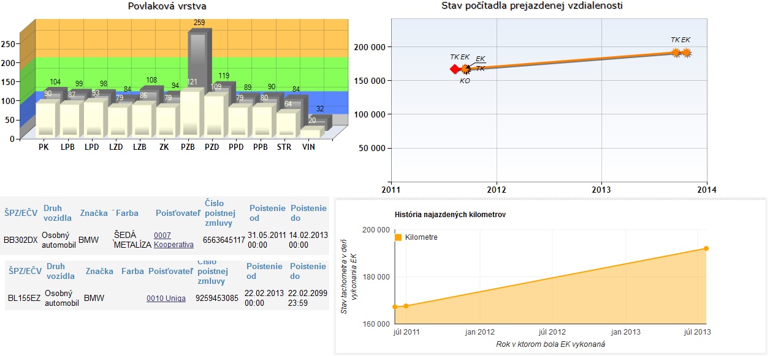Select the leftmost kilometre history data point

(395, 306)
